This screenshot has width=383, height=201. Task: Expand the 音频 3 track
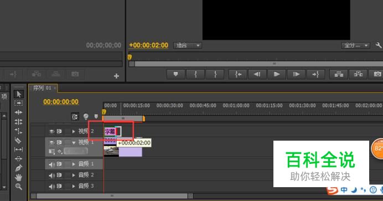point(74,186)
